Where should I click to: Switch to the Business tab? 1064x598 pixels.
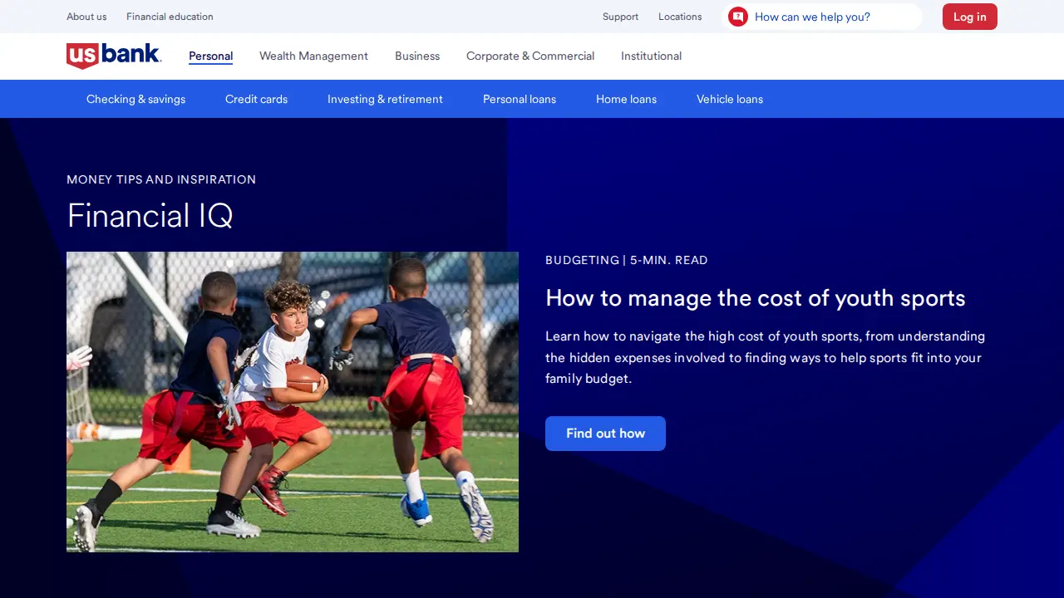417,56
